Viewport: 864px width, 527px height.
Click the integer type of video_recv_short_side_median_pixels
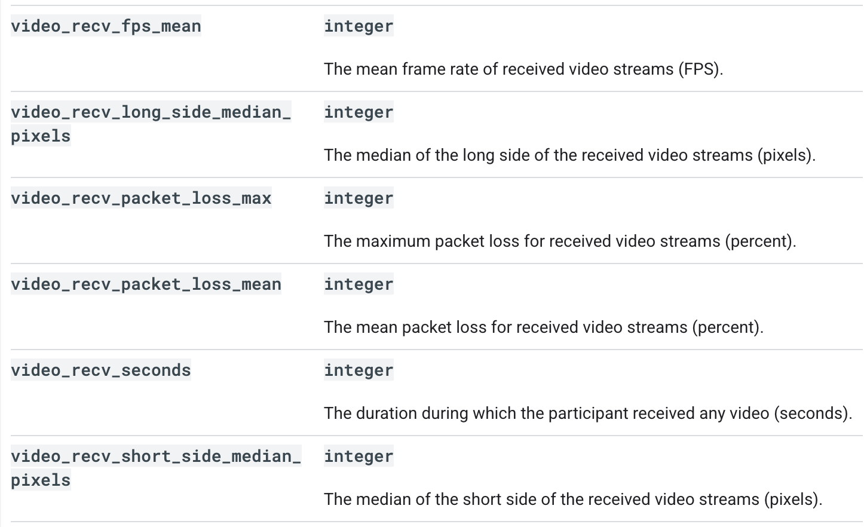[x=359, y=456]
